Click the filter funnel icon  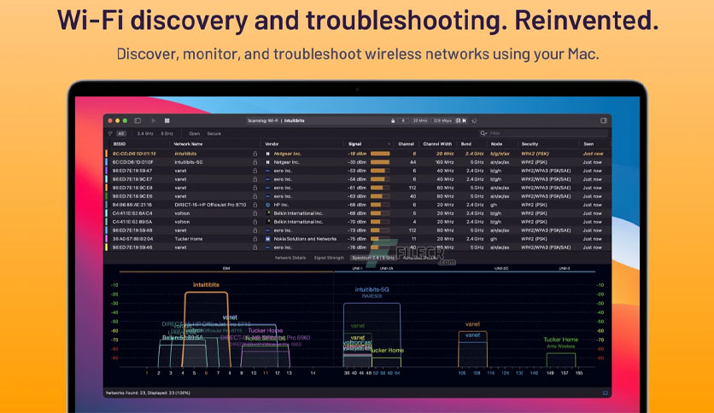point(110,134)
